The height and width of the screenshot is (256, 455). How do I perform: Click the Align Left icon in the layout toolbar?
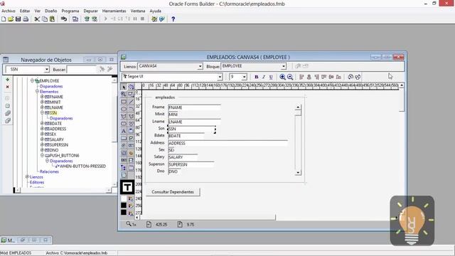click(301, 77)
